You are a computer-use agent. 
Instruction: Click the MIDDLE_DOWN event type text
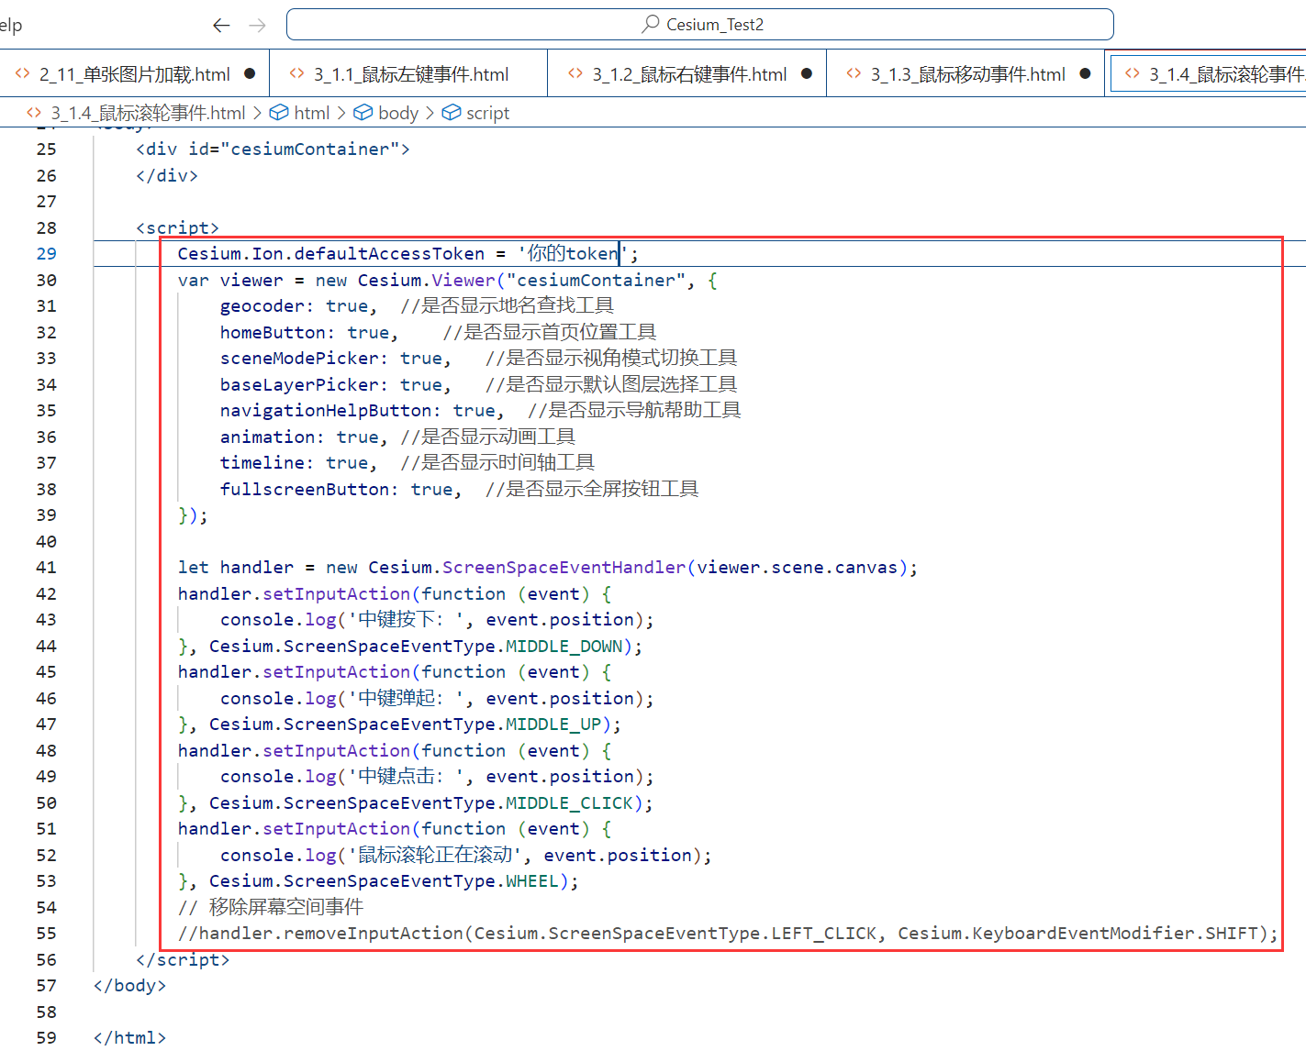pyautogui.click(x=564, y=647)
